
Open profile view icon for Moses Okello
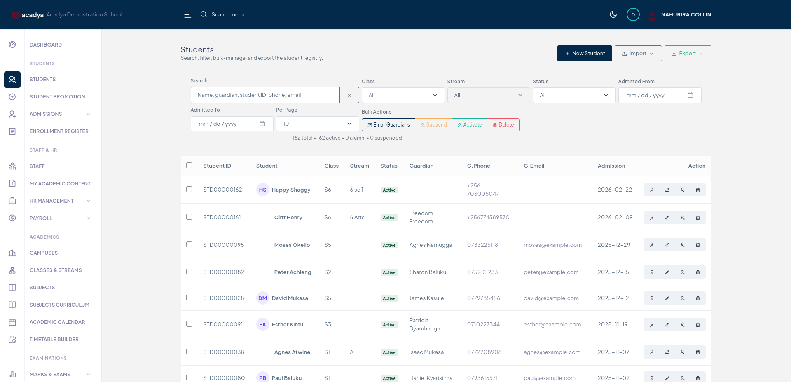pos(651,245)
